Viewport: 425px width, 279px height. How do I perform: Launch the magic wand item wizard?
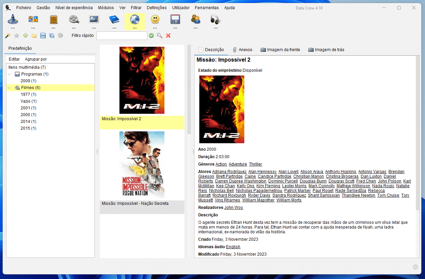point(7,36)
